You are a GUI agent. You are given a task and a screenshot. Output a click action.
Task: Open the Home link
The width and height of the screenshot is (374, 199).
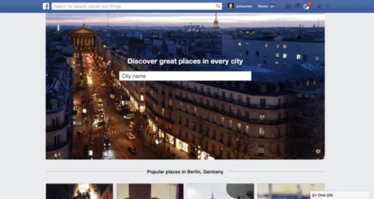263,6
